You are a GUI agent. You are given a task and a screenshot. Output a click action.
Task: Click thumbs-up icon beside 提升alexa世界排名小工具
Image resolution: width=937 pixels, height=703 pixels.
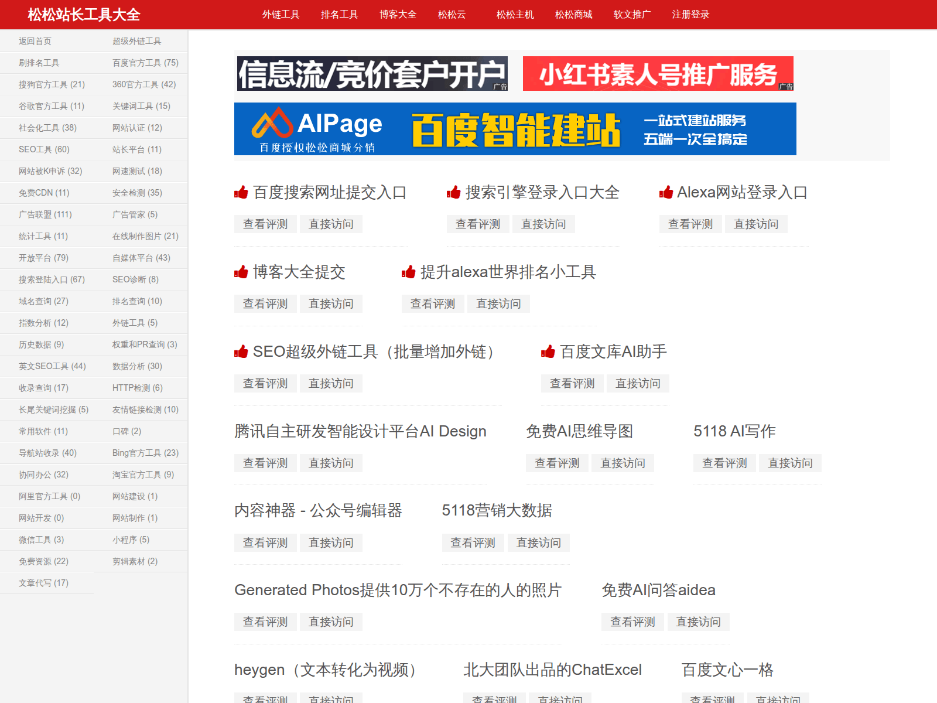pyautogui.click(x=408, y=272)
